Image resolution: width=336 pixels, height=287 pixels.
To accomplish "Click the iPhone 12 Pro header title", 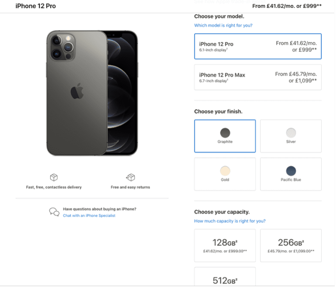I will click(36, 6).
